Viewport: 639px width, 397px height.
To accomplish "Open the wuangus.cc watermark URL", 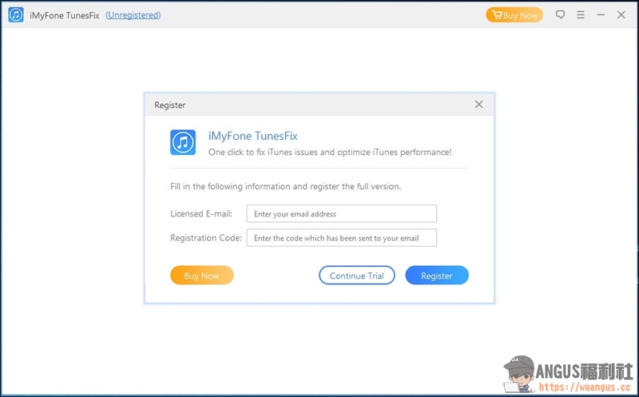I will (x=585, y=387).
